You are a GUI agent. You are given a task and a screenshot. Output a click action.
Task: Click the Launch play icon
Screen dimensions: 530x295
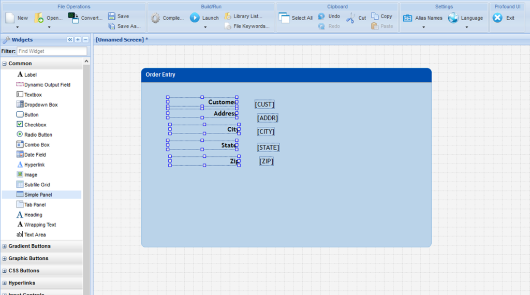click(x=195, y=18)
